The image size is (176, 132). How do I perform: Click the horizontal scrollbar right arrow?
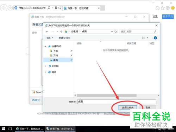pos(158,96)
